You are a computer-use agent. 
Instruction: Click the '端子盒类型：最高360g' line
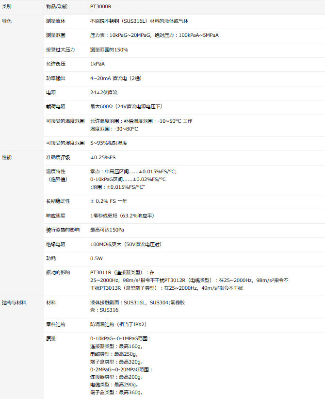[116, 392]
